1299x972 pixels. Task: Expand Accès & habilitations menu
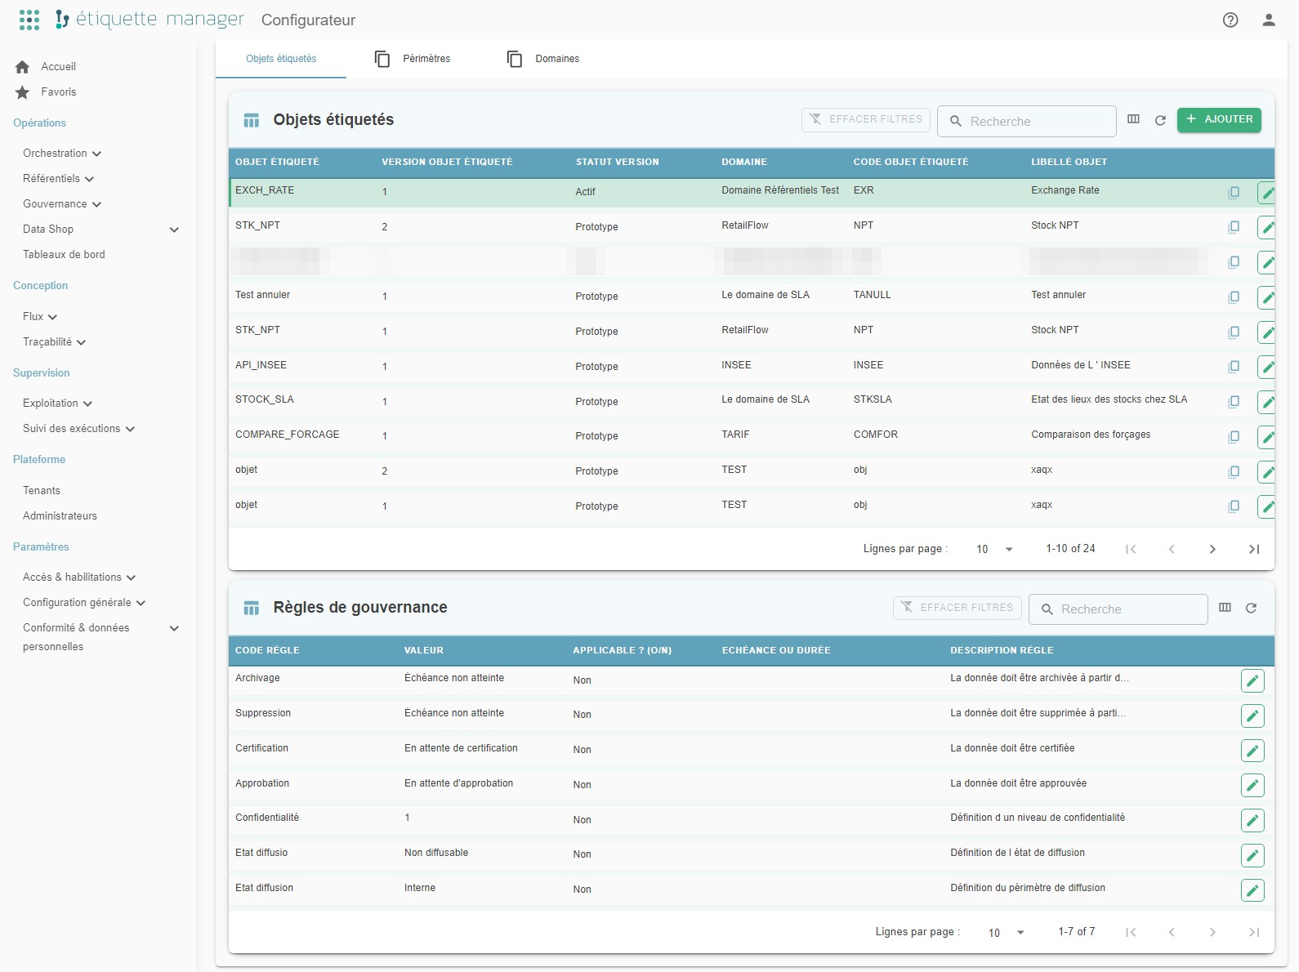(79, 577)
